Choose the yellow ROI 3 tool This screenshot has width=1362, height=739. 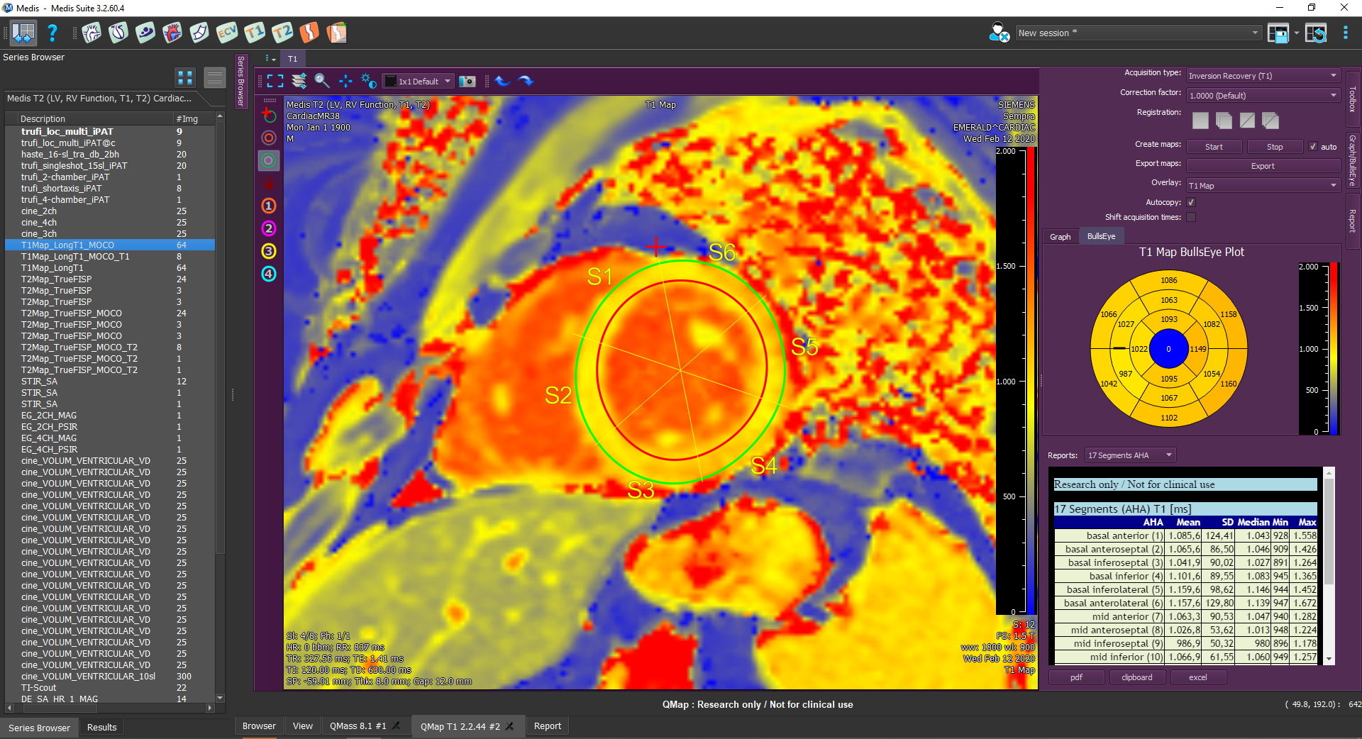pyautogui.click(x=268, y=251)
